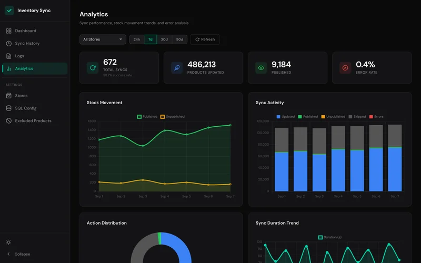Click the Sync Activity chart title
The width and height of the screenshot is (421, 263).
point(269,103)
